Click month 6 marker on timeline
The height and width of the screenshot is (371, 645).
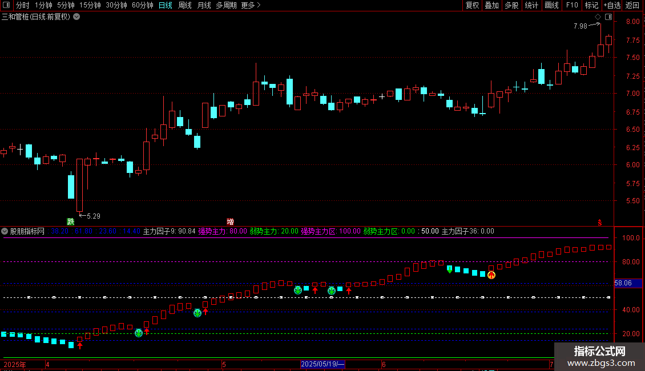[x=384, y=364]
